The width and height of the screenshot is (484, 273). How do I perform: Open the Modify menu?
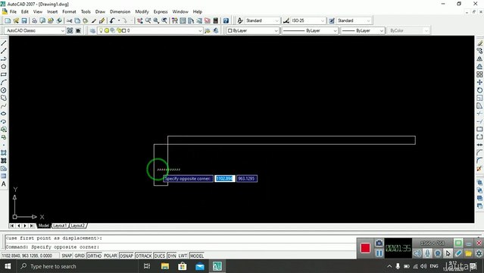142,11
